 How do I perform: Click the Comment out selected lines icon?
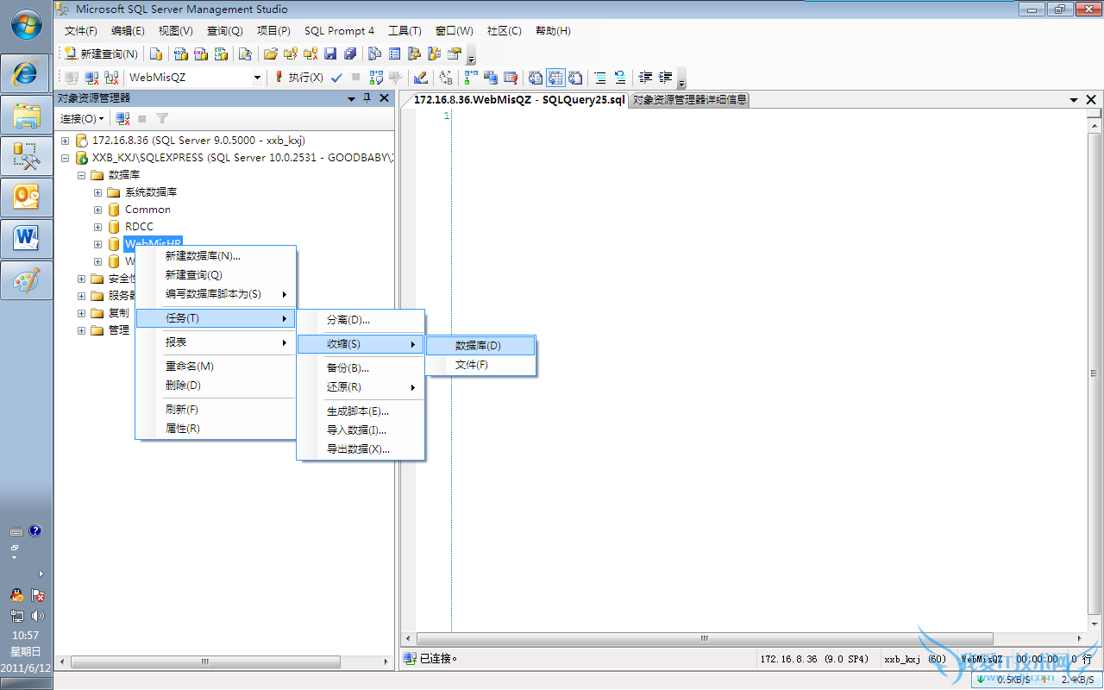[x=599, y=78]
